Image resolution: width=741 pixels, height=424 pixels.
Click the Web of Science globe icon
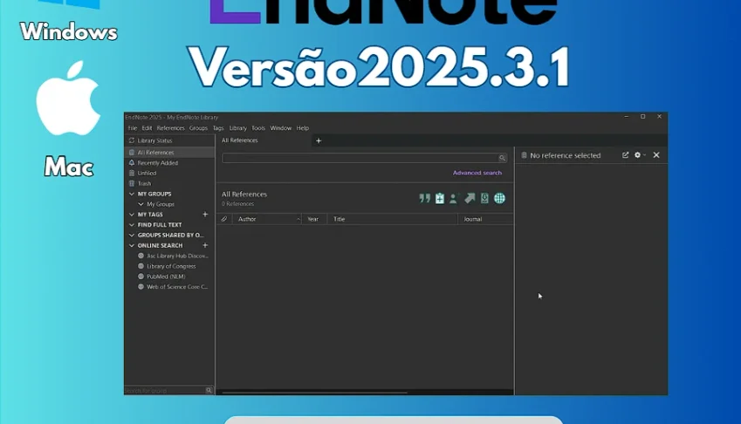tap(141, 287)
